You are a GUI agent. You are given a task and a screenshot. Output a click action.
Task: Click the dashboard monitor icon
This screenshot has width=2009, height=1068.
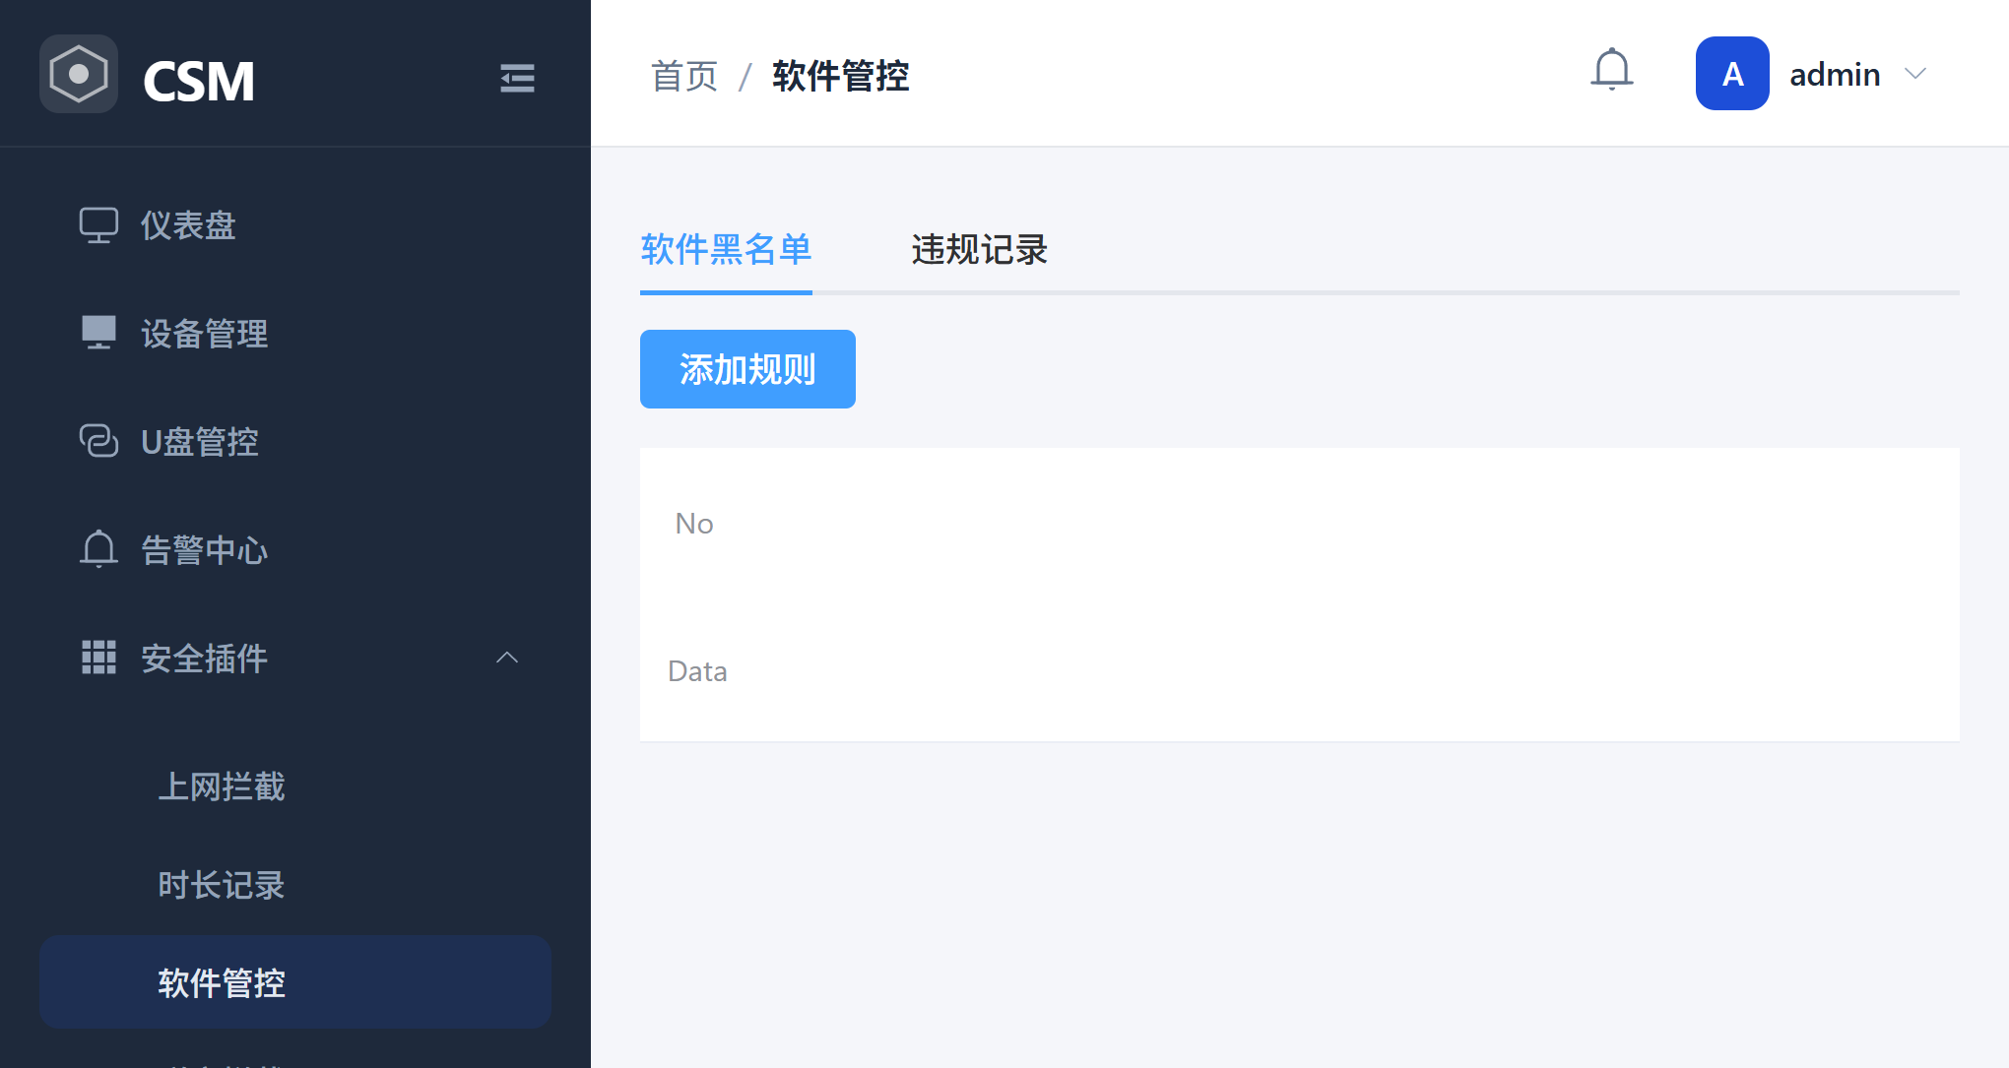click(98, 225)
